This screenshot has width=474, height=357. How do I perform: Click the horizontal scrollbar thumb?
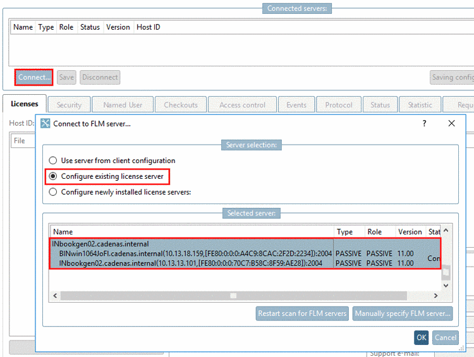[233, 296]
